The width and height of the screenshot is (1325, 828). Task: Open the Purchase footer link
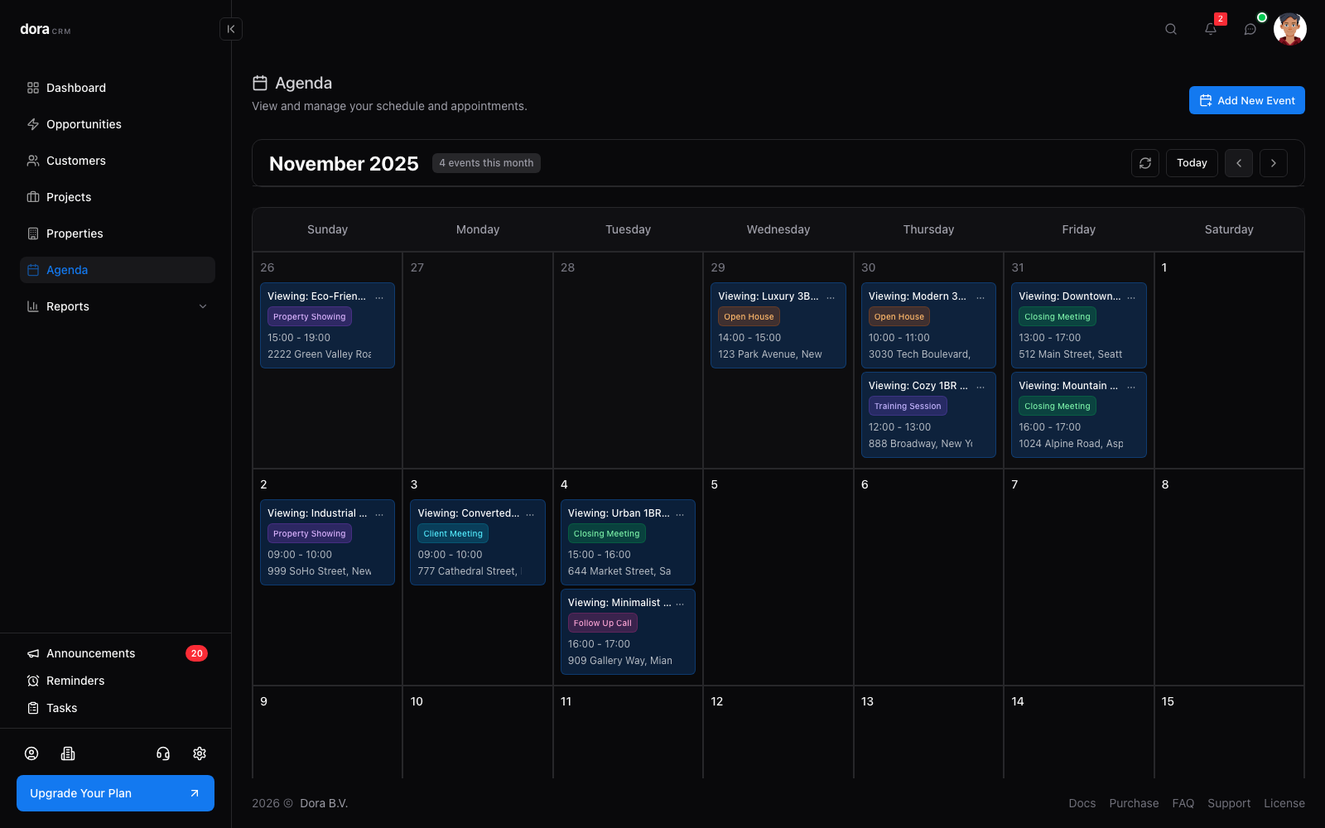coord(1134,803)
